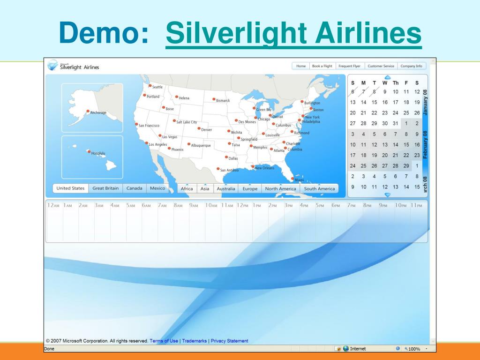Viewport: 480px width, 360px height.
Task: Select the Atlanta city dot
Action: click(x=271, y=150)
